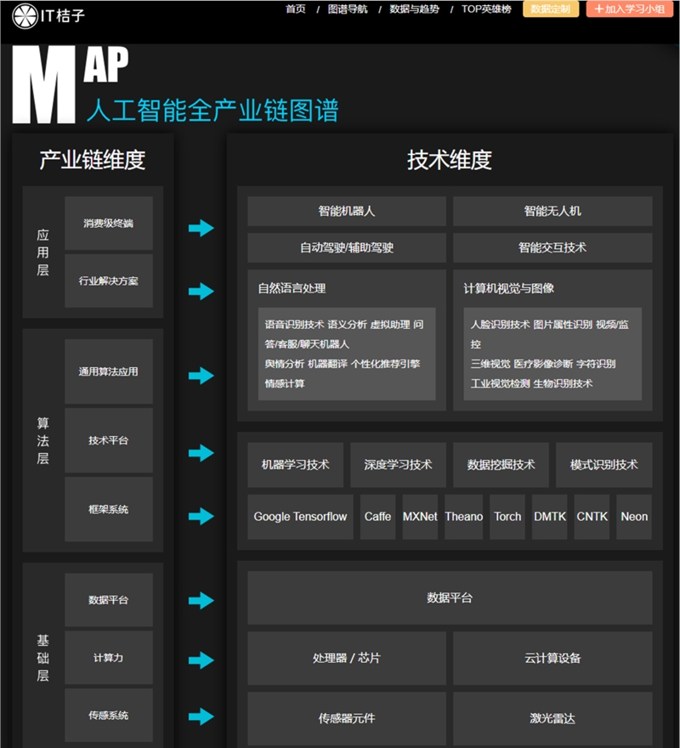Click the cyan arrow beside 通用算法应用
Image resolution: width=680 pixels, height=748 pixels.
(x=201, y=376)
